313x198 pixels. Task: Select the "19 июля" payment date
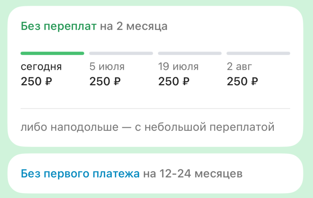point(178,67)
